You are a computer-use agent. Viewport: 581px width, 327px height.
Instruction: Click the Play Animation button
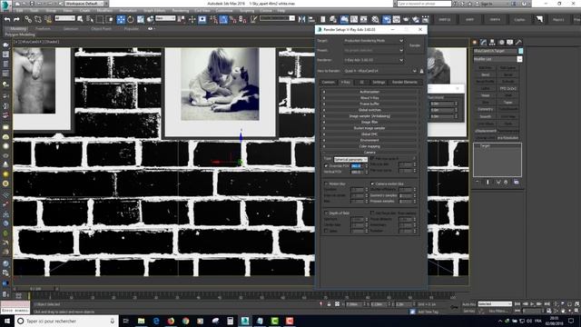coord(532,304)
